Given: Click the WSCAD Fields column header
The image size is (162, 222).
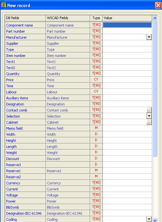Looking at the screenshot, I should click(x=68, y=18).
